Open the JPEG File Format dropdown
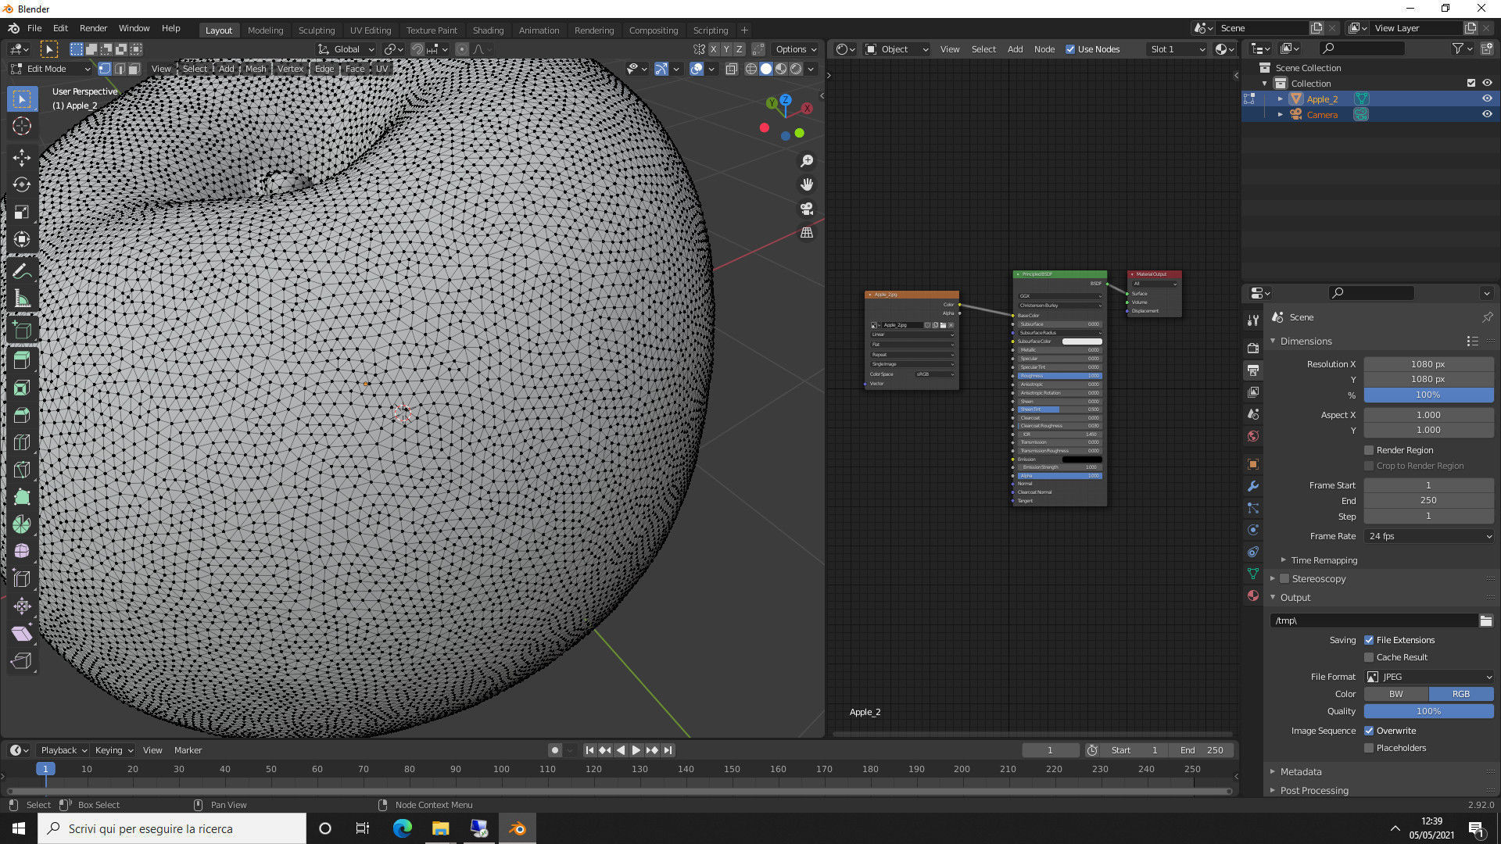 tap(1428, 677)
